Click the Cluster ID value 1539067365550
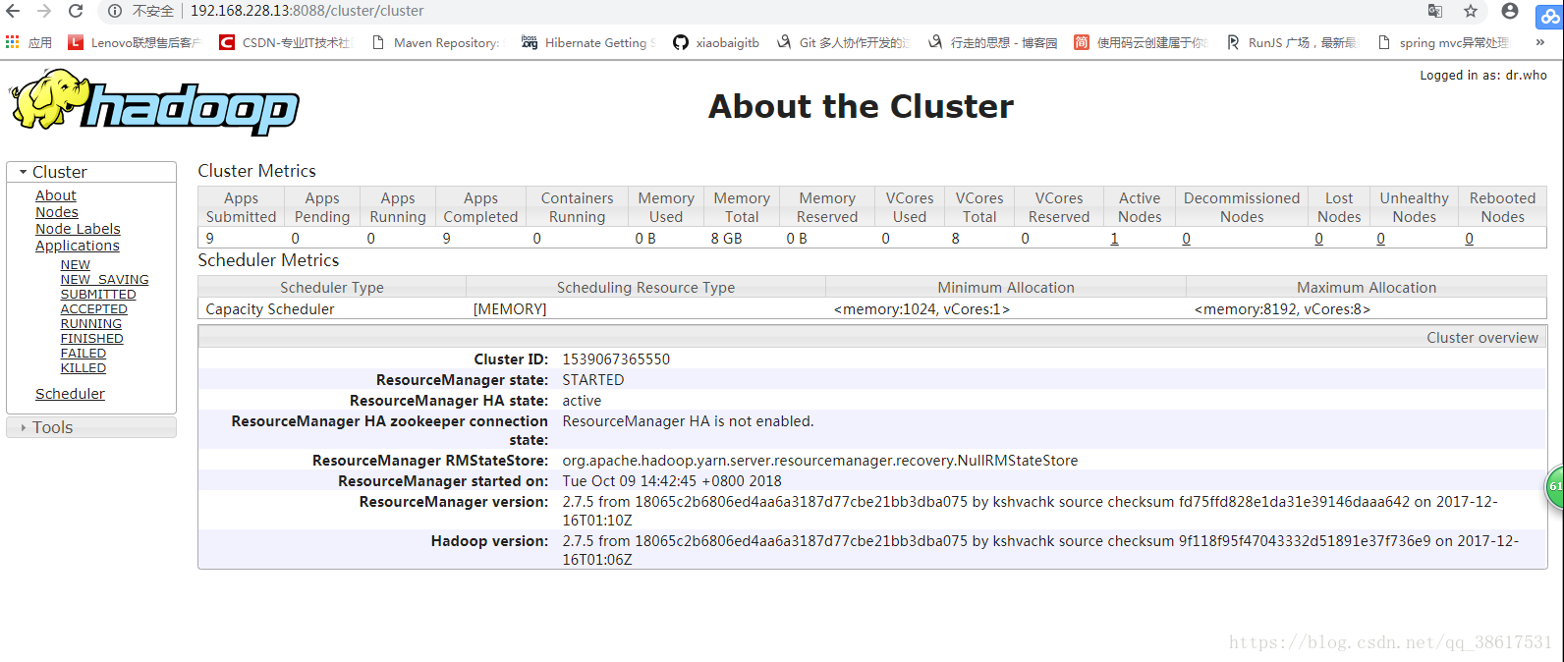Screen dimensions: 1564x662 coord(616,359)
